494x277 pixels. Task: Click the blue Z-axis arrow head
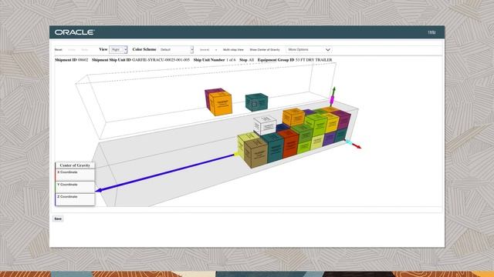[98, 190]
